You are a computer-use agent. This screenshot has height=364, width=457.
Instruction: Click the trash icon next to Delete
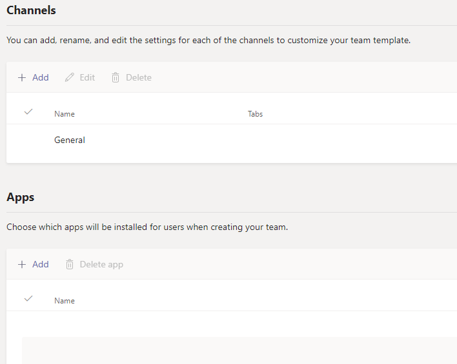[116, 77]
